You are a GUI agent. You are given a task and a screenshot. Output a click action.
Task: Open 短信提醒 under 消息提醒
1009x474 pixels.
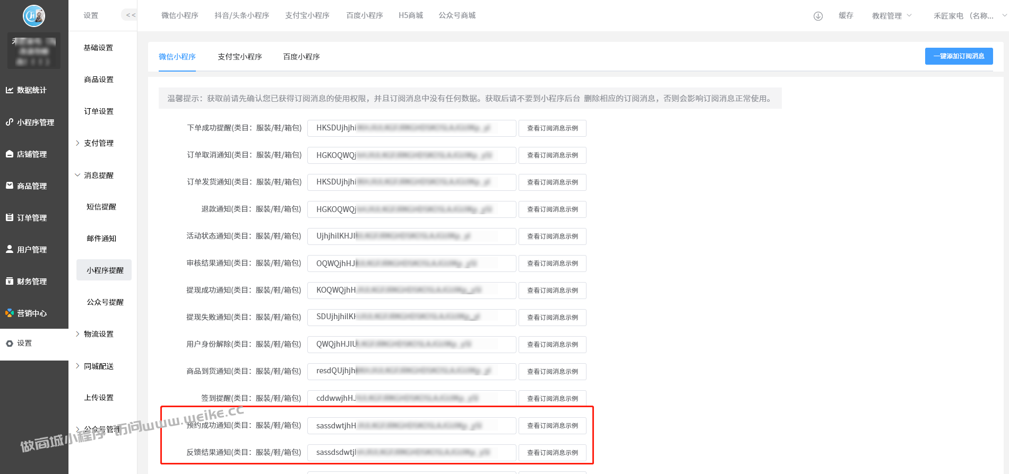pos(101,207)
